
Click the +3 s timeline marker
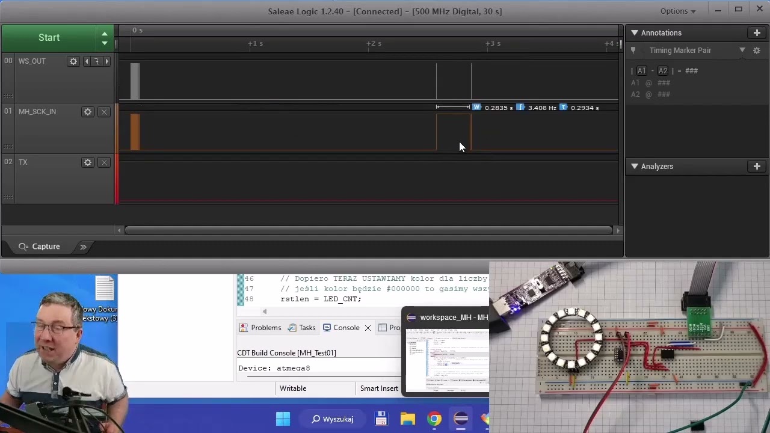[x=493, y=44]
